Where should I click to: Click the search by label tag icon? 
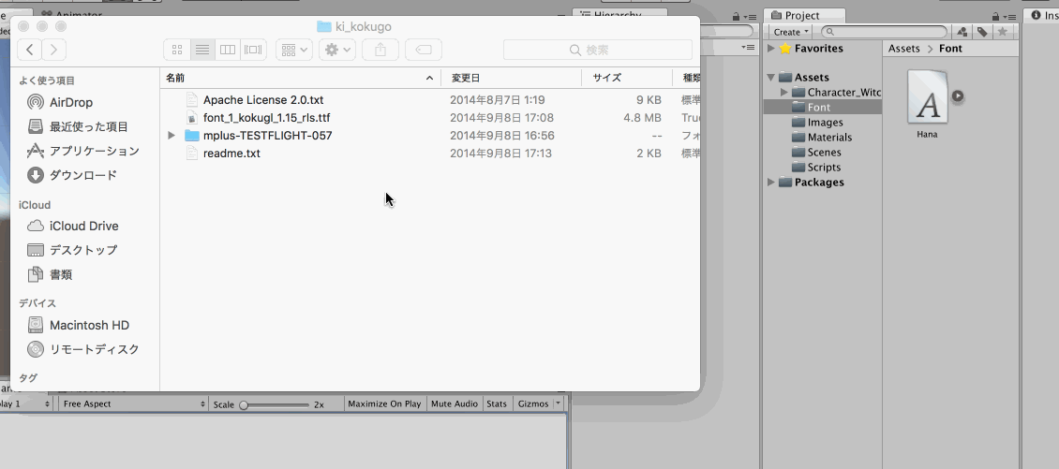[x=982, y=32]
